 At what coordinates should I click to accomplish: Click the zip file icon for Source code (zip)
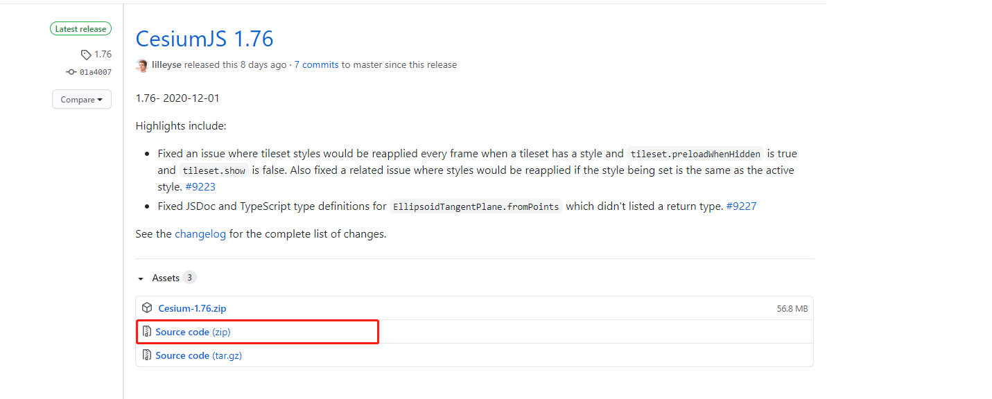click(x=147, y=332)
